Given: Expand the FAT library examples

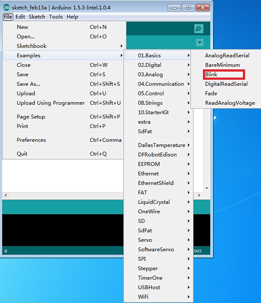Looking at the screenshot, I should click(158, 192).
